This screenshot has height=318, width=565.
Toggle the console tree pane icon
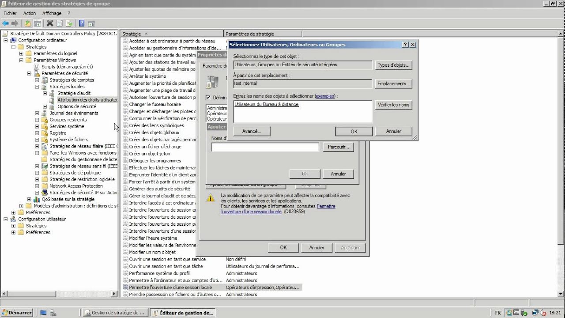tap(38, 23)
